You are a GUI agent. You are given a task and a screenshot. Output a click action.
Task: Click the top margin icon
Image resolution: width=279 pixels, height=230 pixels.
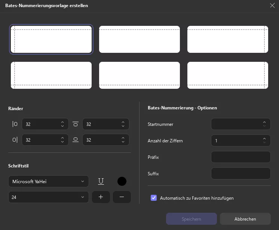(x=76, y=124)
